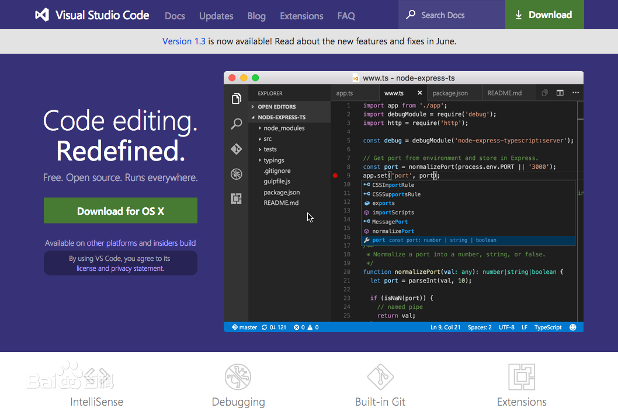618x408 pixels.
Task: Select the highlighted port suggestion
Action: [x=468, y=240]
